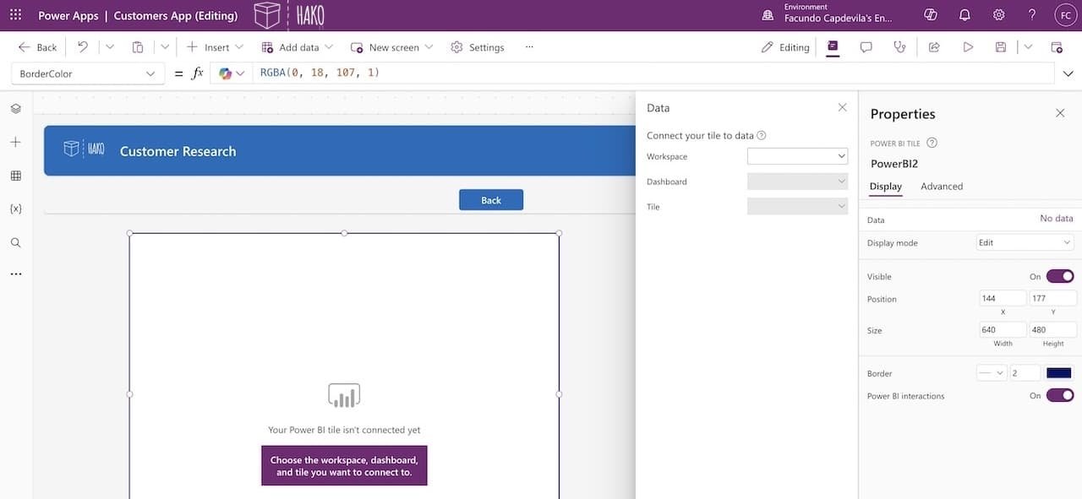The height and width of the screenshot is (499, 1082).
Task: Open the Data sources panel
Action: [x=14, y=175]
